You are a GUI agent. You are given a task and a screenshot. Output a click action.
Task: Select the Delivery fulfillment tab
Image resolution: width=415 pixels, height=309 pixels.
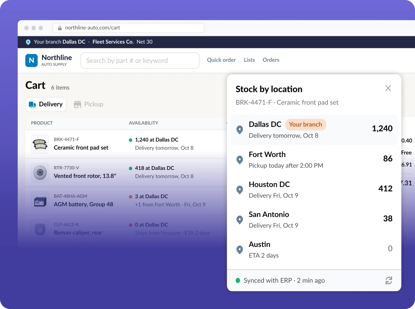click(46, 104)
